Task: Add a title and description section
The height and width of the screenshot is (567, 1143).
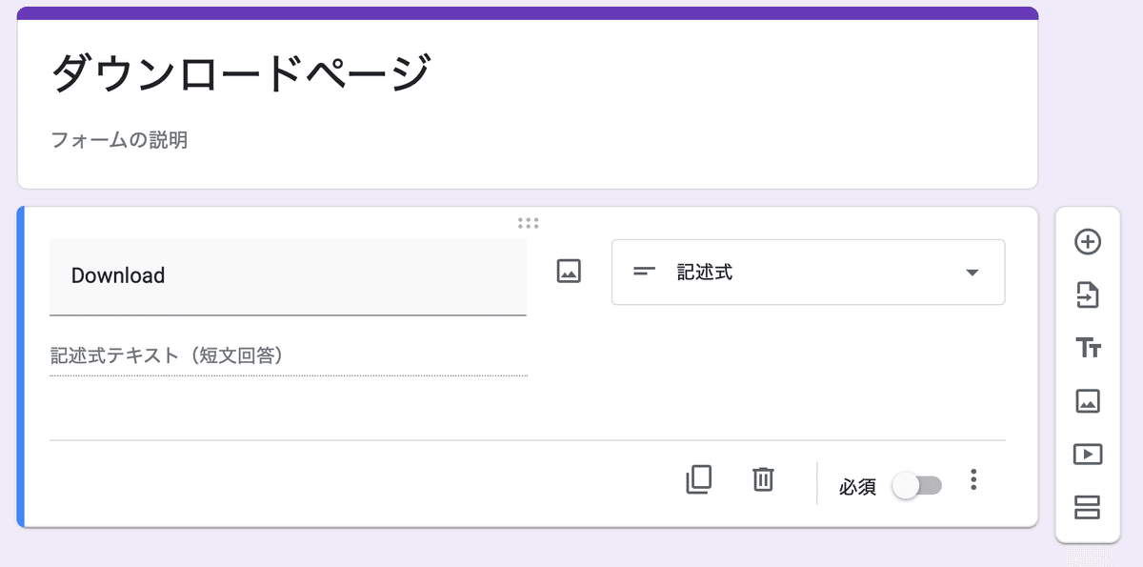Action: coord(1088,348)
